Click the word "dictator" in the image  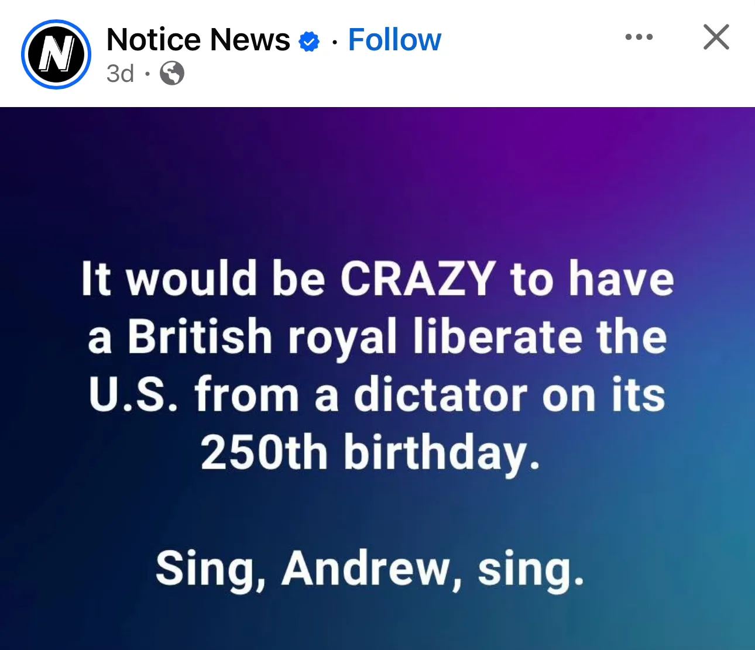pos(440,395)
